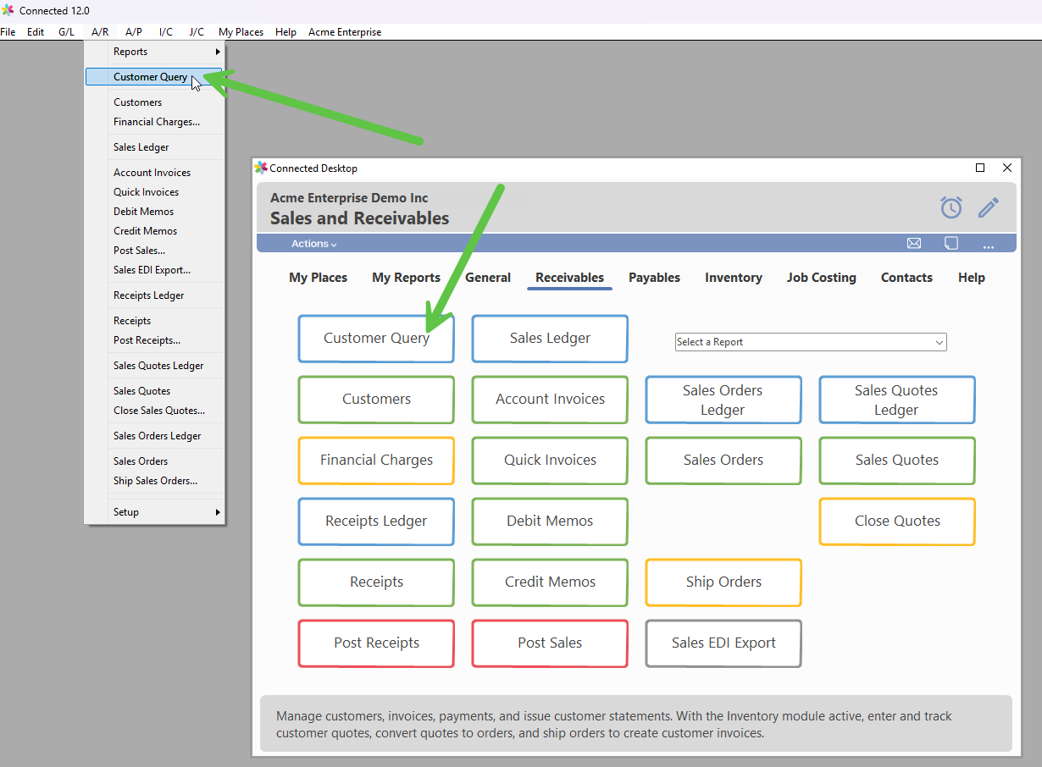Open the Edit menu

click(x=36, y=32)
